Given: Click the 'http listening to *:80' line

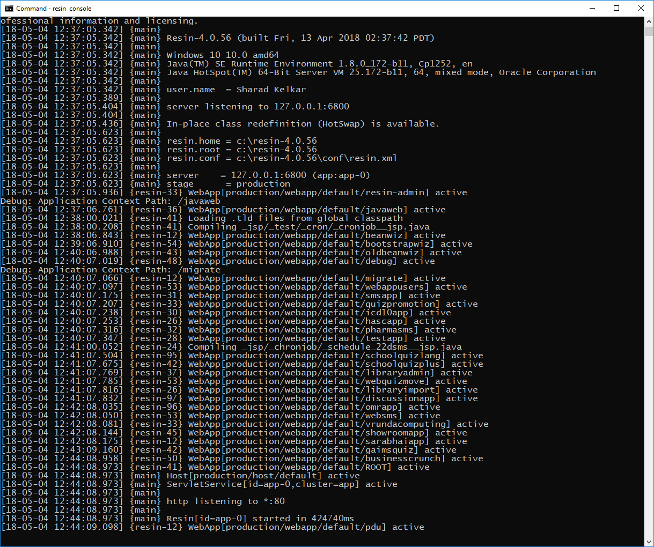Looking at the screenshot, I should point(225,501).
